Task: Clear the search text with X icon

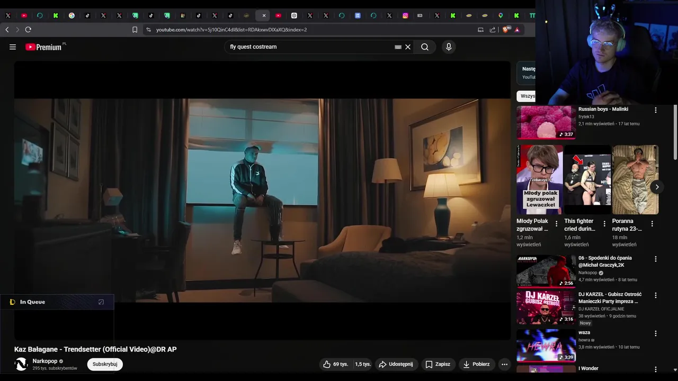Action: coord(408,47)
